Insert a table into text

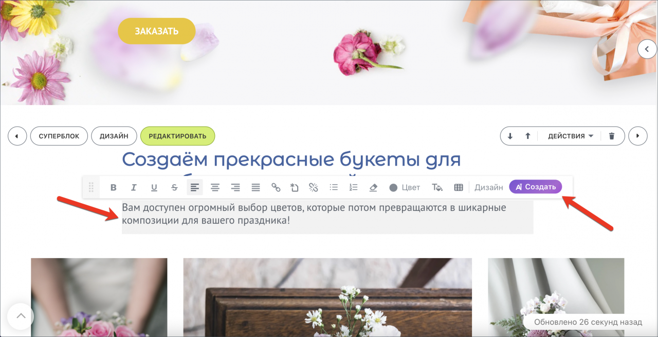click(x=459, y=187)
